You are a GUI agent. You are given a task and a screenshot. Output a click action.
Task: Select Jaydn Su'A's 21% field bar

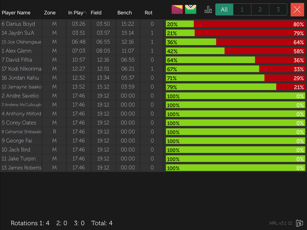180,33
